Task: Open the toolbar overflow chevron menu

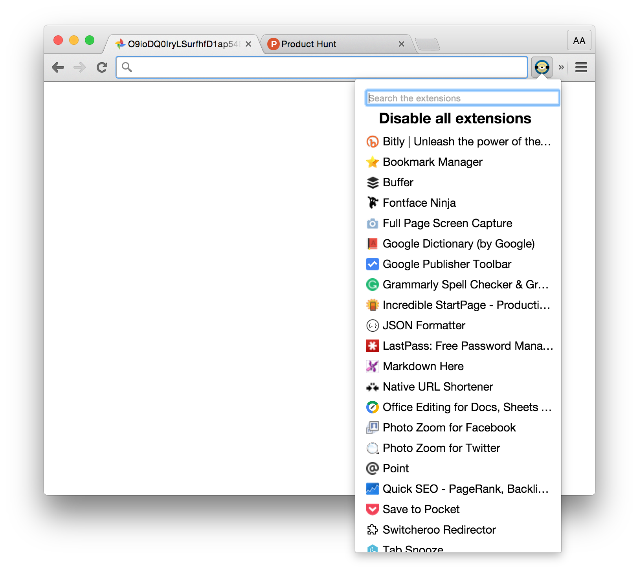Action: (x=561, y=67)
